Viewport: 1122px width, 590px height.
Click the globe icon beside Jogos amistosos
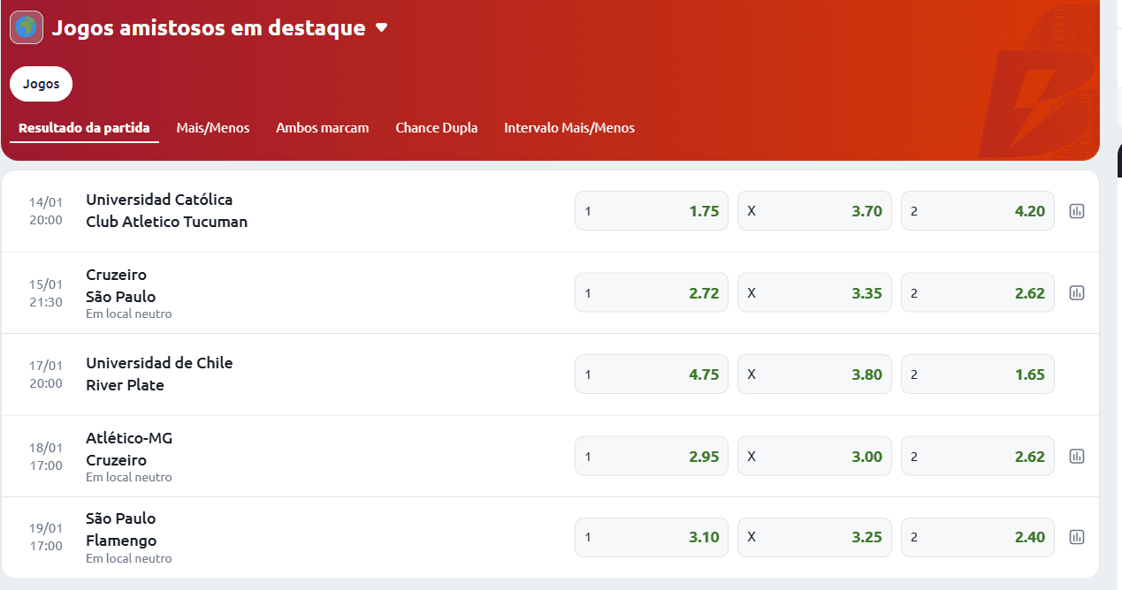27,27
